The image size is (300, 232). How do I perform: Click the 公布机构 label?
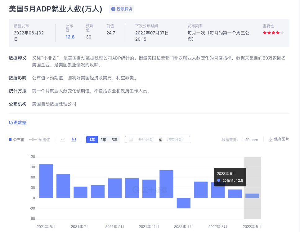[18, 104]
